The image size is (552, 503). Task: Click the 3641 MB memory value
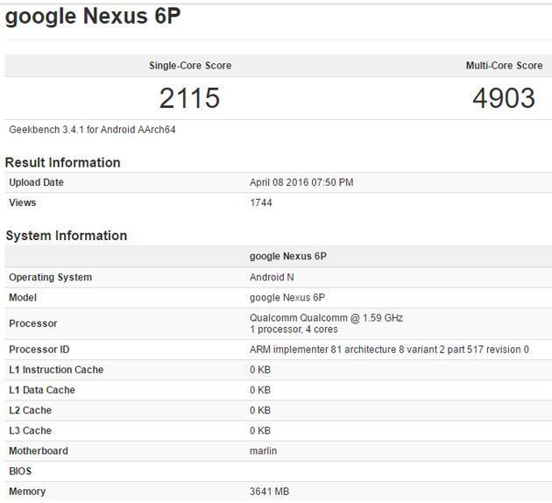coord(270,492)
